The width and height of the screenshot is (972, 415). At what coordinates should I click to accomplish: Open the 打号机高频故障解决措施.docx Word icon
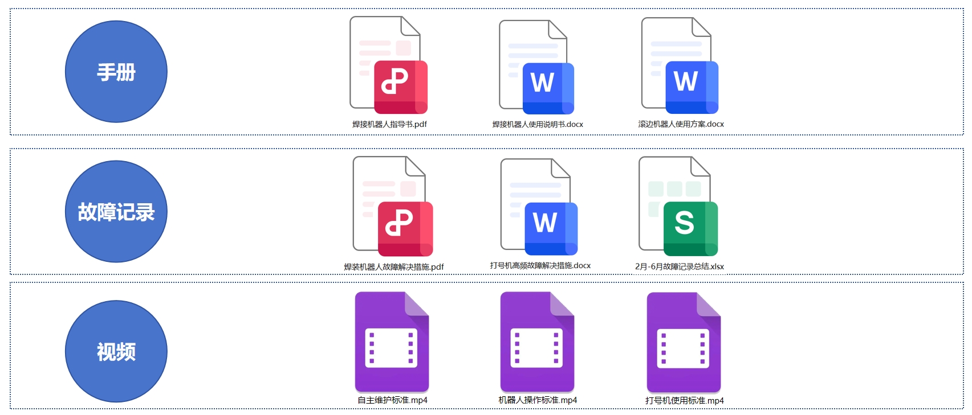point(539,207)
